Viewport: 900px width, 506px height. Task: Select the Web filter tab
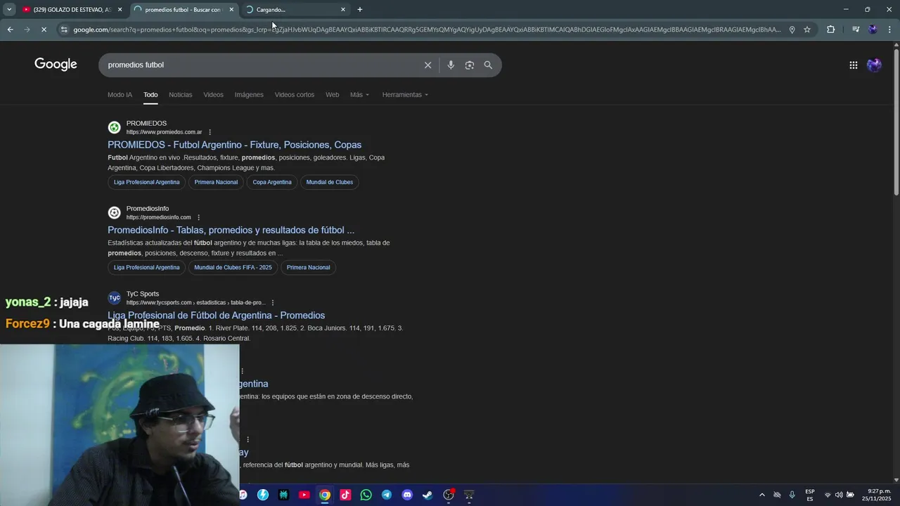[x=332, y=95]
